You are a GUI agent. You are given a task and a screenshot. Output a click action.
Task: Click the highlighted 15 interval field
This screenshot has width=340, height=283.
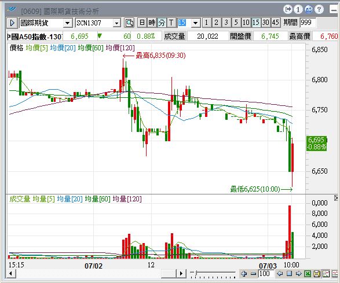coord(184,23)
